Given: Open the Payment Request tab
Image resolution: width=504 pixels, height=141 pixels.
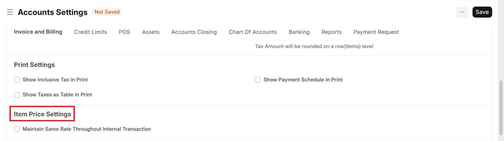Looking at the screenshot, I should tap(376, 32).
